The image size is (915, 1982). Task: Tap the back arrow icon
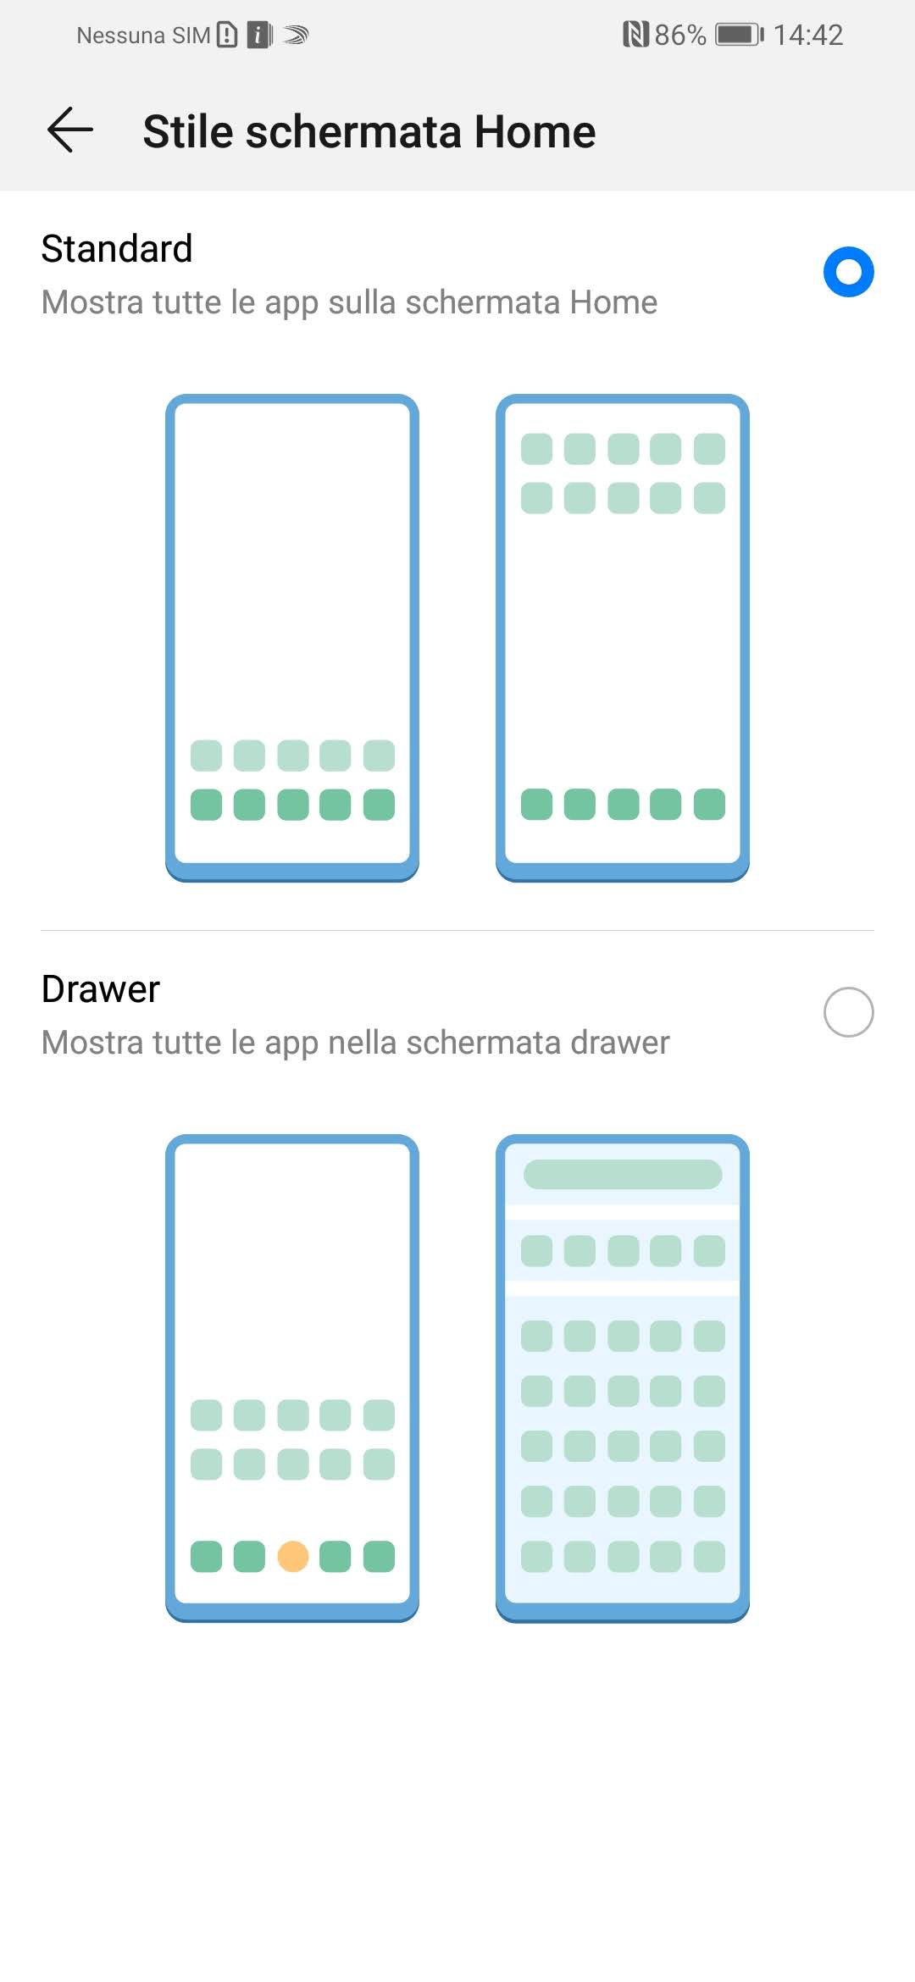70,131
